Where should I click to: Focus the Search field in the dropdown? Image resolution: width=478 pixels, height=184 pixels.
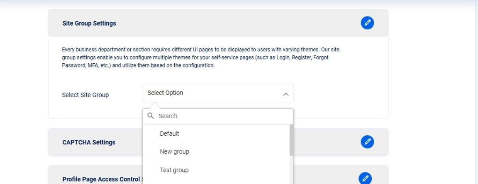tap(222, 116)
